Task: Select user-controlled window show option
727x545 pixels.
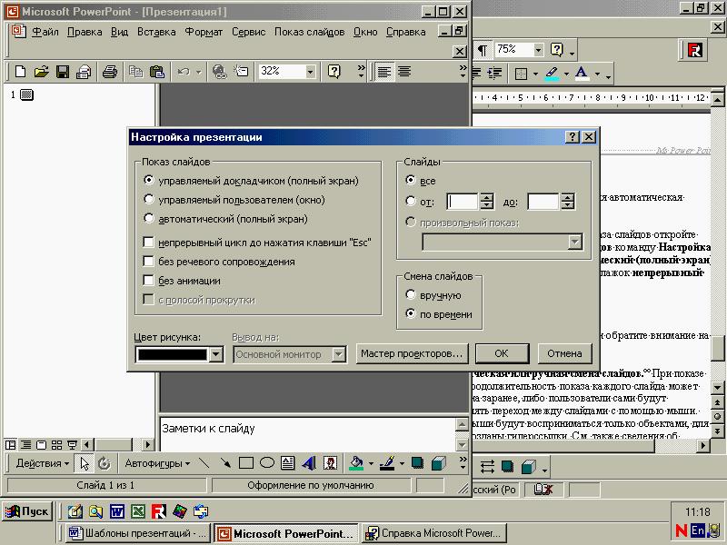Action: [149, 199]
